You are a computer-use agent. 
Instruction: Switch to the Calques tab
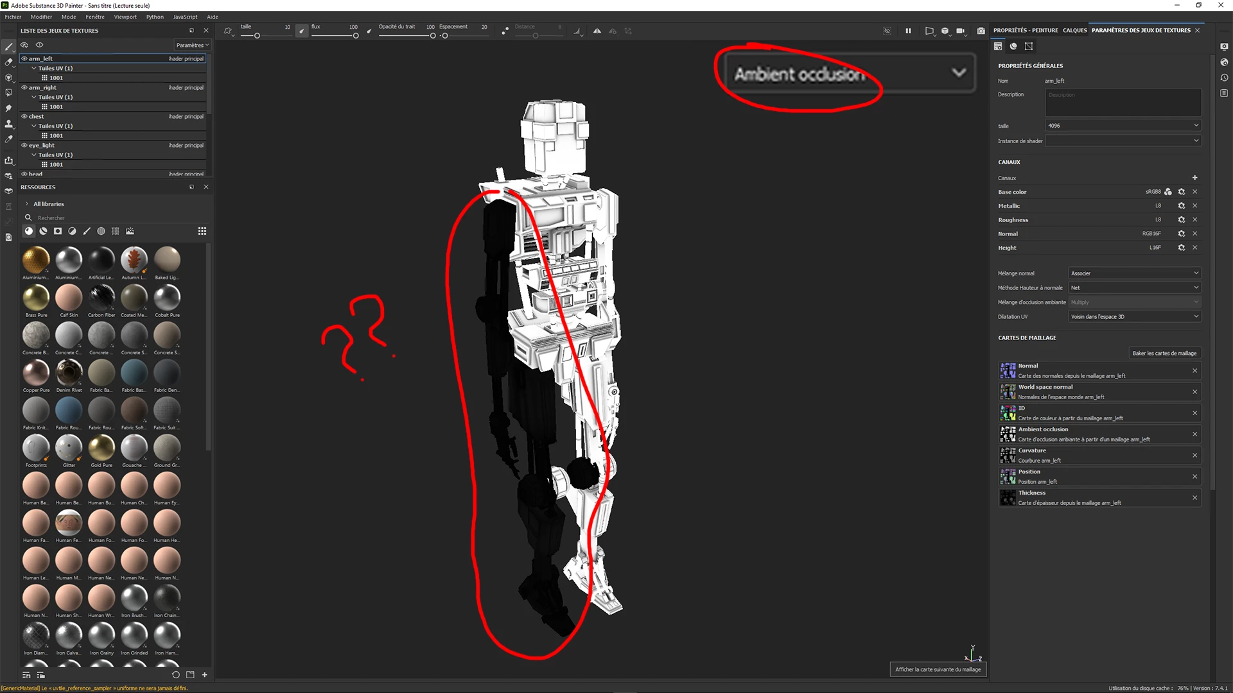(x=1074, y=30)
